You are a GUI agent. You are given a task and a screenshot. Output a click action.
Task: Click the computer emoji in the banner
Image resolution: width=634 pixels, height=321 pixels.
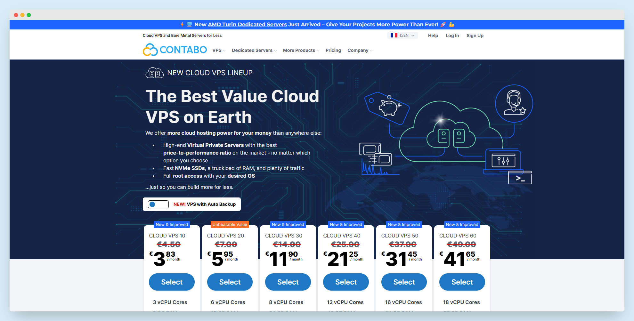click(189, 25)
